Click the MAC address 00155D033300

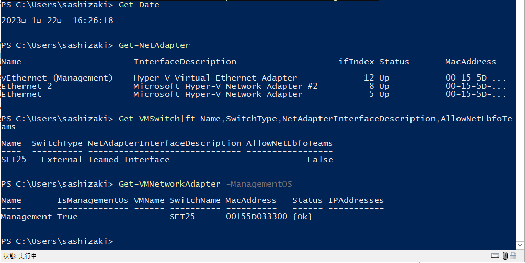coord(257,216)
